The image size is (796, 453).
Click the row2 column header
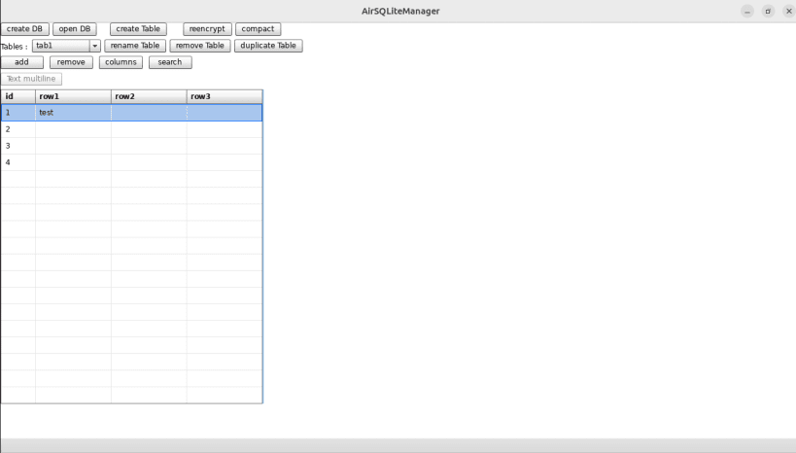coord(149,96)
